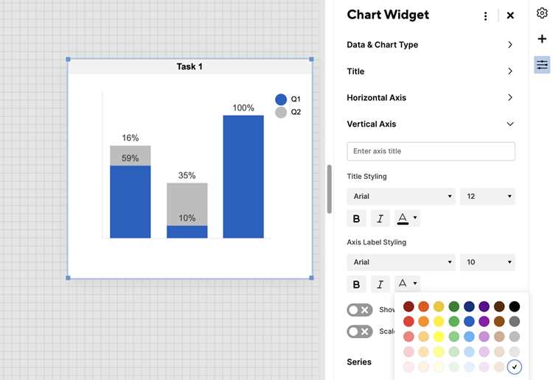Italicize the axis title text

[x=380, y=218]
